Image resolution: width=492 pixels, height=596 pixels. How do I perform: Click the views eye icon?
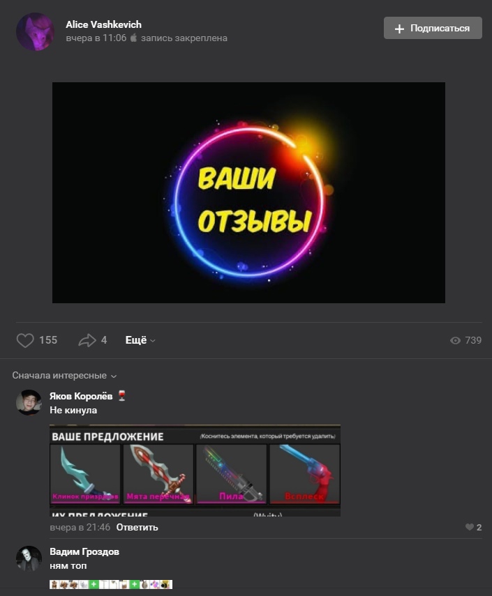pyautogui.click(x=455, y=340)
